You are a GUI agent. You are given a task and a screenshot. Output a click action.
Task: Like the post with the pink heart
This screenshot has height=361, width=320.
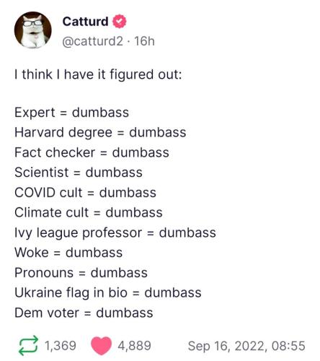101,346
